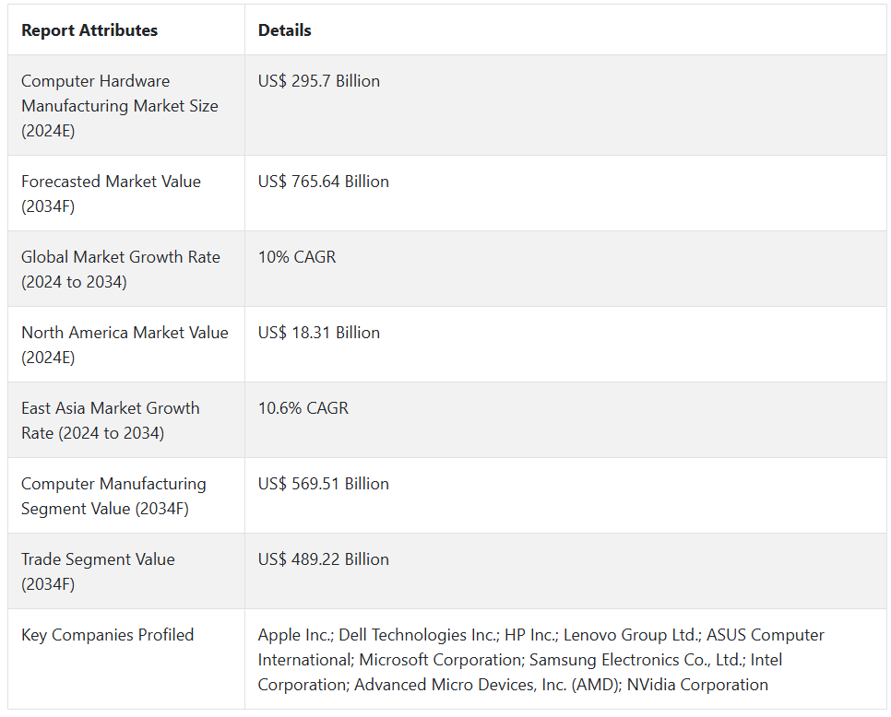
Task: Click the Microsoft Corporation text
Action: pyautogui.click(x=442, y=660)
